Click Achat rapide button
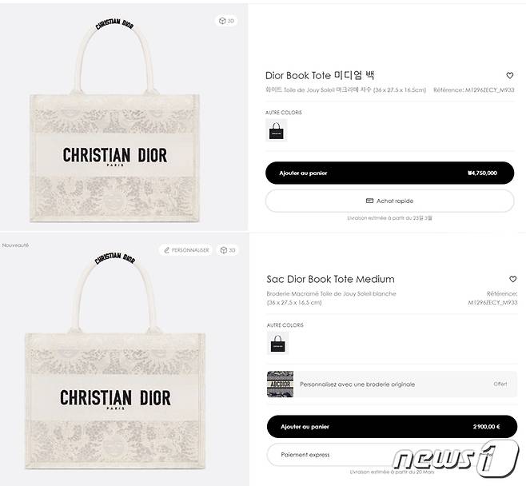This screenshot has width=526, height=486. (389, 201)
